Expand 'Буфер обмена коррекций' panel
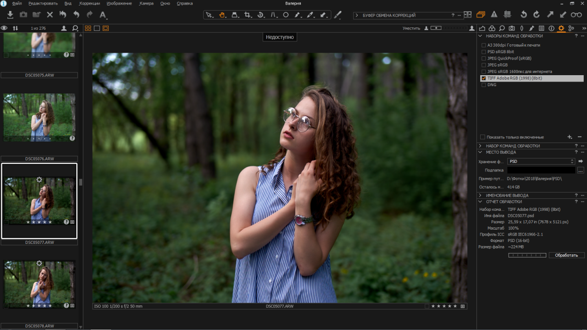The width and height of the screenshot is (587, 330). click(x=357, y=15)
